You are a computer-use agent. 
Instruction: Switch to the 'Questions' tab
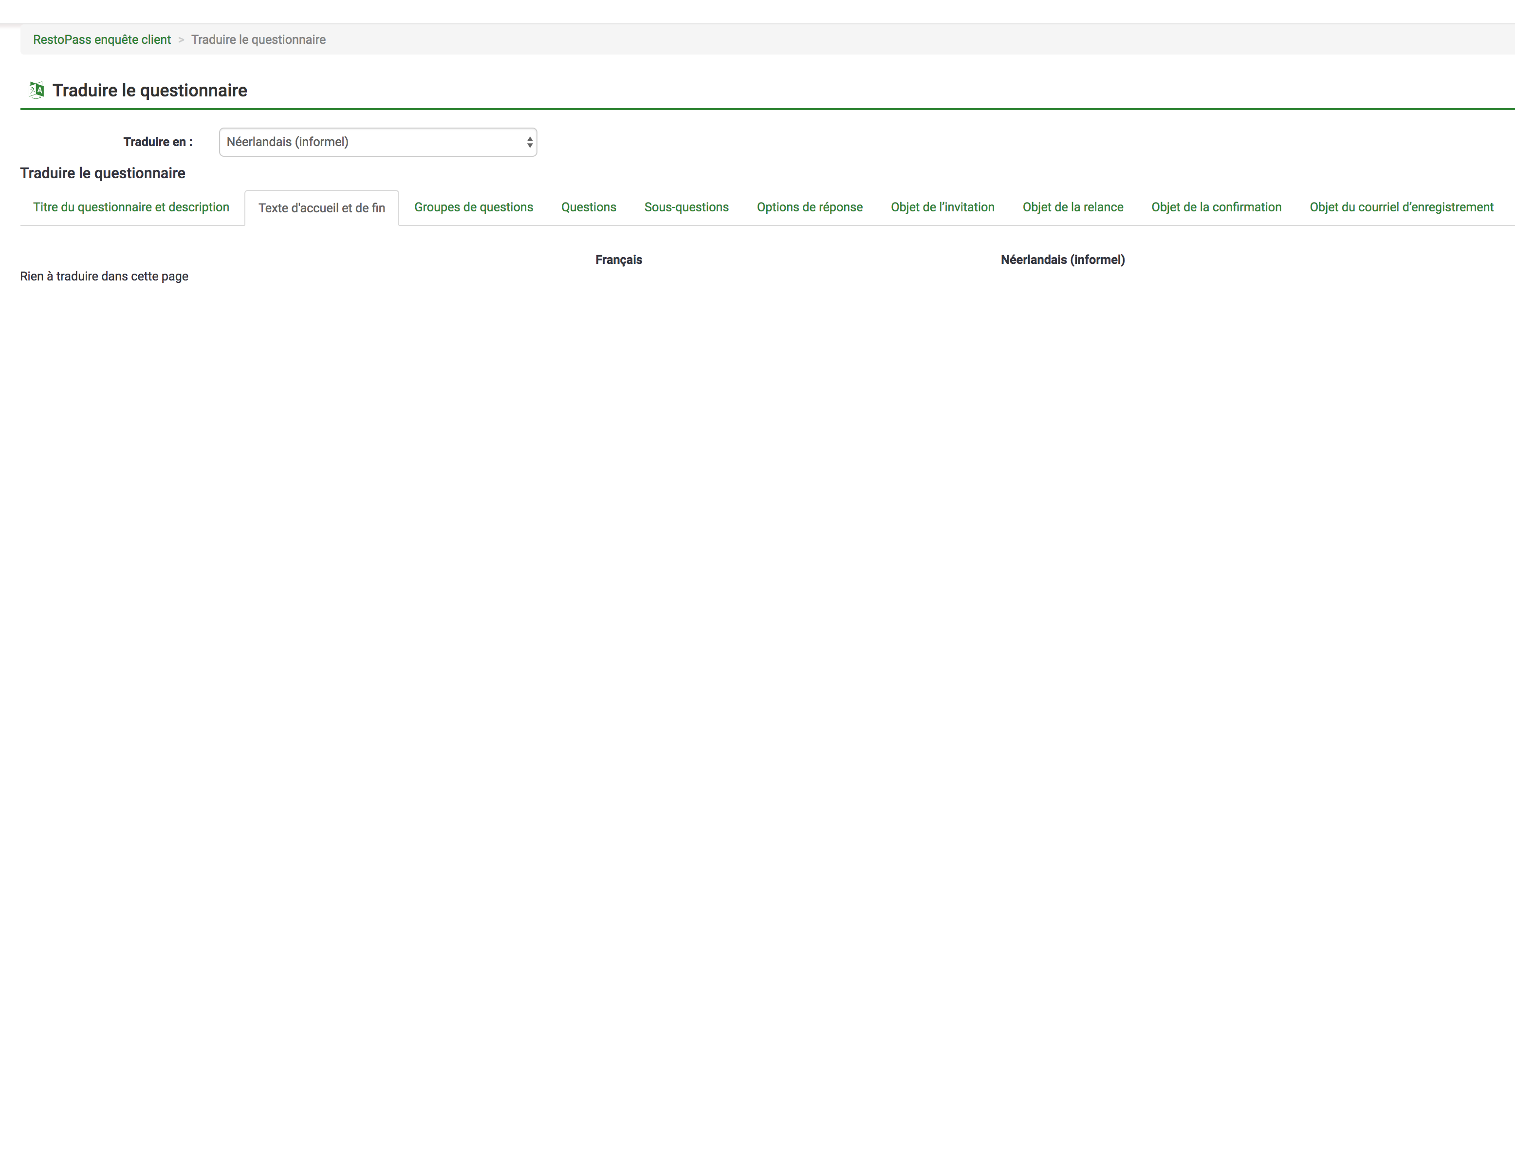click(x=588, y=207)
